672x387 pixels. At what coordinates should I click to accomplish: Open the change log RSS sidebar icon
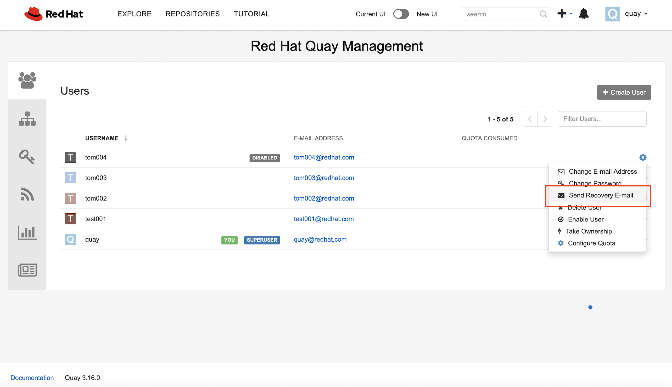pyautogui.click(x=27, y=195)
